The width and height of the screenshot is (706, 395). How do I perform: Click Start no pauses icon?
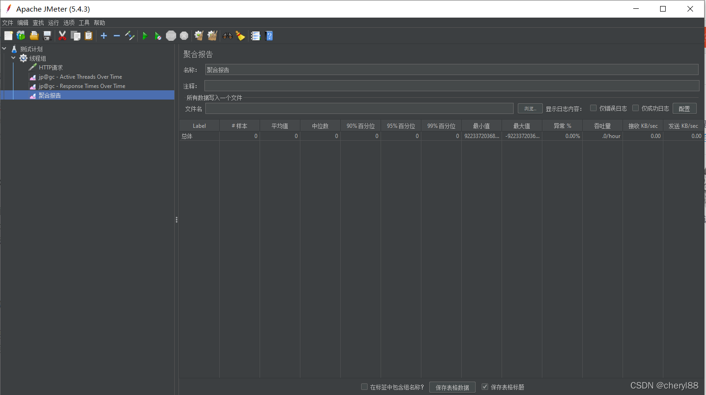tap(158, 36)
